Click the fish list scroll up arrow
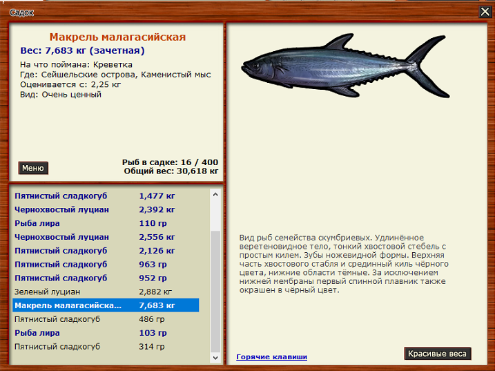The width and height of the screenshot is (495, 371). [x=215, y=195]
